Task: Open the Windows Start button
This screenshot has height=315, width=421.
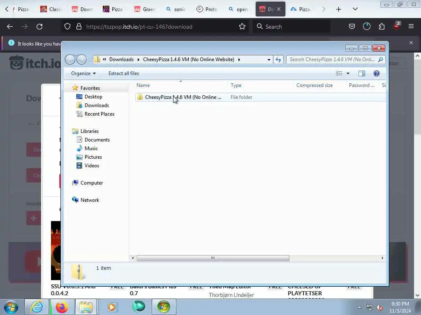Action: [x=11, y=307]
